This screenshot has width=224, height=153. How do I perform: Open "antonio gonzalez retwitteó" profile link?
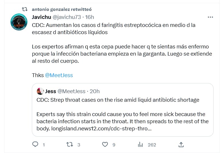[x=62, y=9]
